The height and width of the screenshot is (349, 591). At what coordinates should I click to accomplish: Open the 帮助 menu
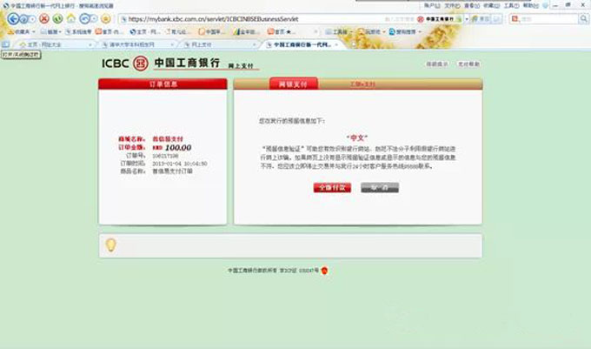(531, 6)
